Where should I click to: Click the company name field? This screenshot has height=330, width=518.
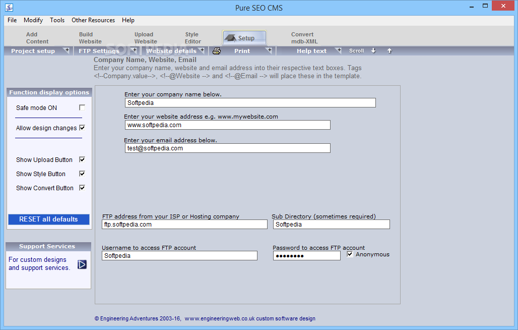pos(250,103)
